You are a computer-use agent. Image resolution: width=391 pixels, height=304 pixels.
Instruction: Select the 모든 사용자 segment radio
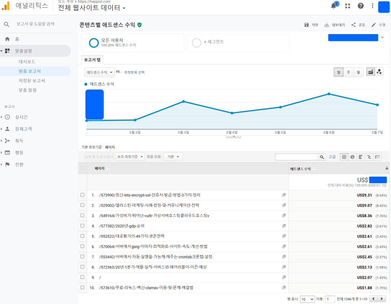pos(94,43)
